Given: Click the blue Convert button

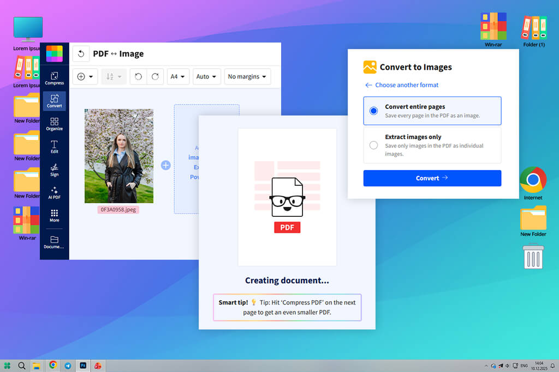Looking at the screenshot, I should click(x=432, y=178).
